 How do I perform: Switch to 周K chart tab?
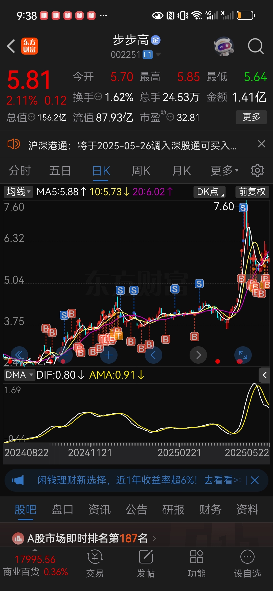pyautogui.click(x=141, y=170)
